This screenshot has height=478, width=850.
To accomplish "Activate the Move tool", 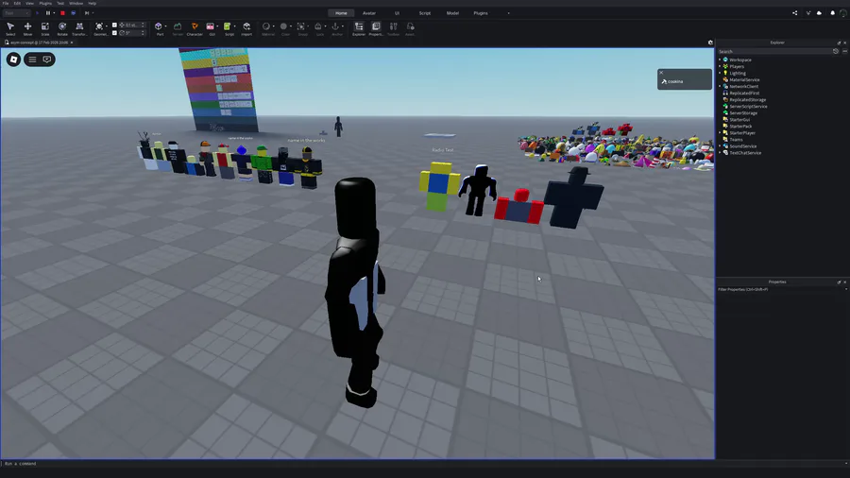I will (27, 28).
